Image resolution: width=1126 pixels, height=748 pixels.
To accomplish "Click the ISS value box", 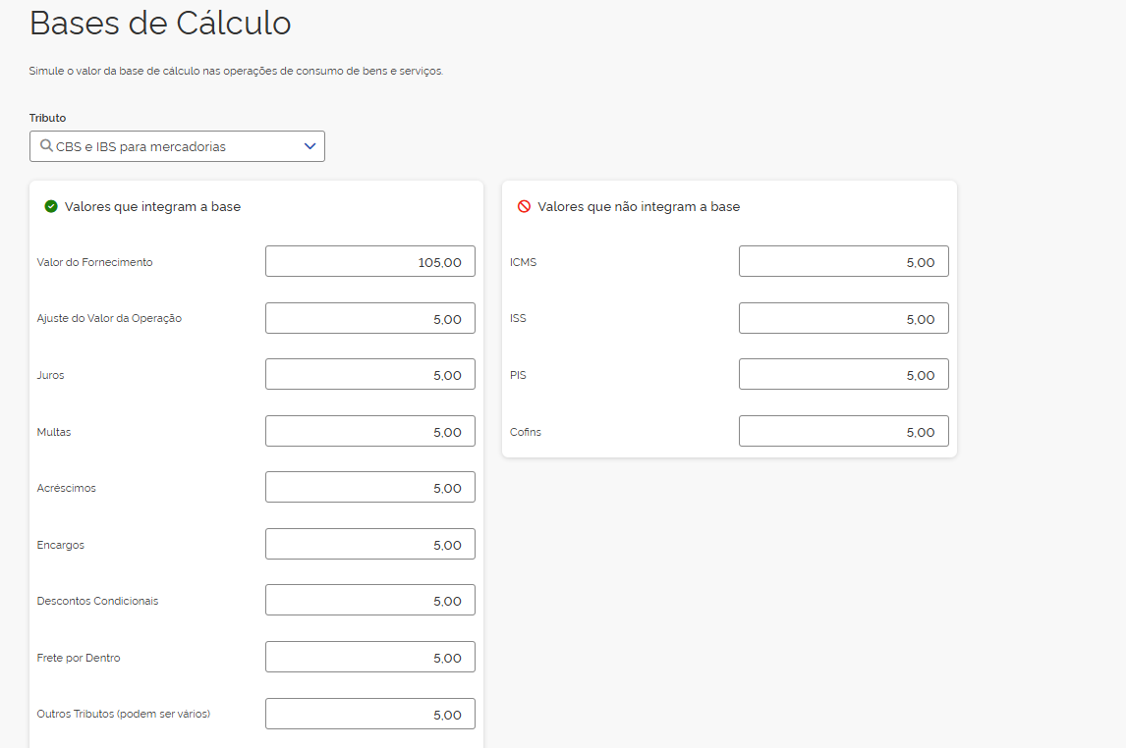I will pyautogui.click(x=843, y=318).
